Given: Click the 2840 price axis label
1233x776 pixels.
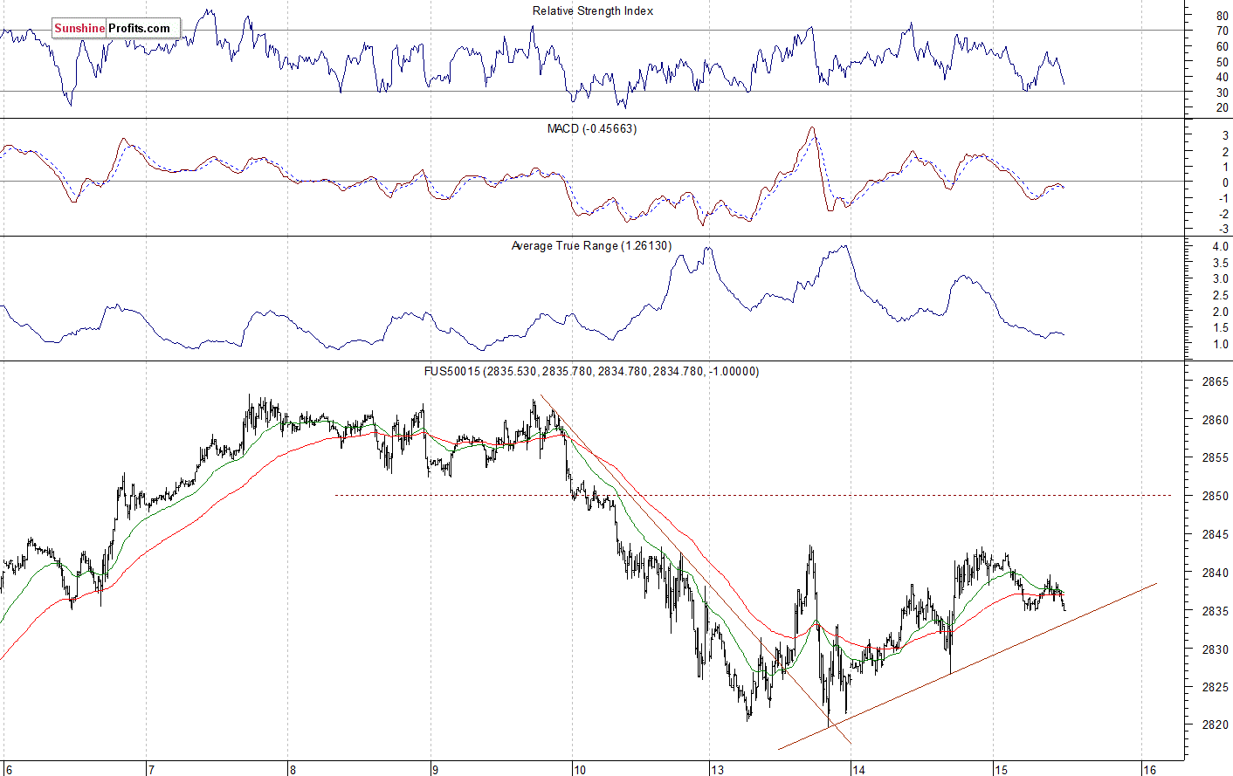Looking at the screenshot, I should [x=1214, y=573].
